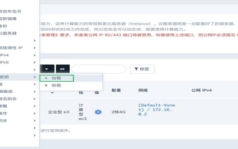Click the 网络 column header
This screenshot has height=149, width=238.
coord(143,90)
